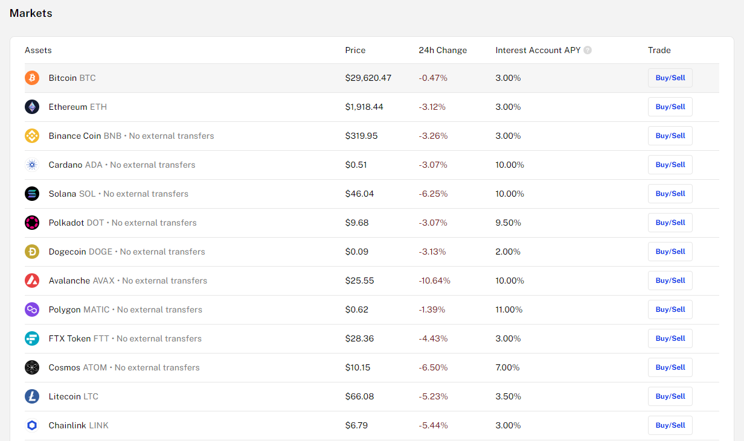The width and height of the screenshot is (744, 441).
Task: Click the Binance Coin price $319.95
Action: tap(362, 136)
